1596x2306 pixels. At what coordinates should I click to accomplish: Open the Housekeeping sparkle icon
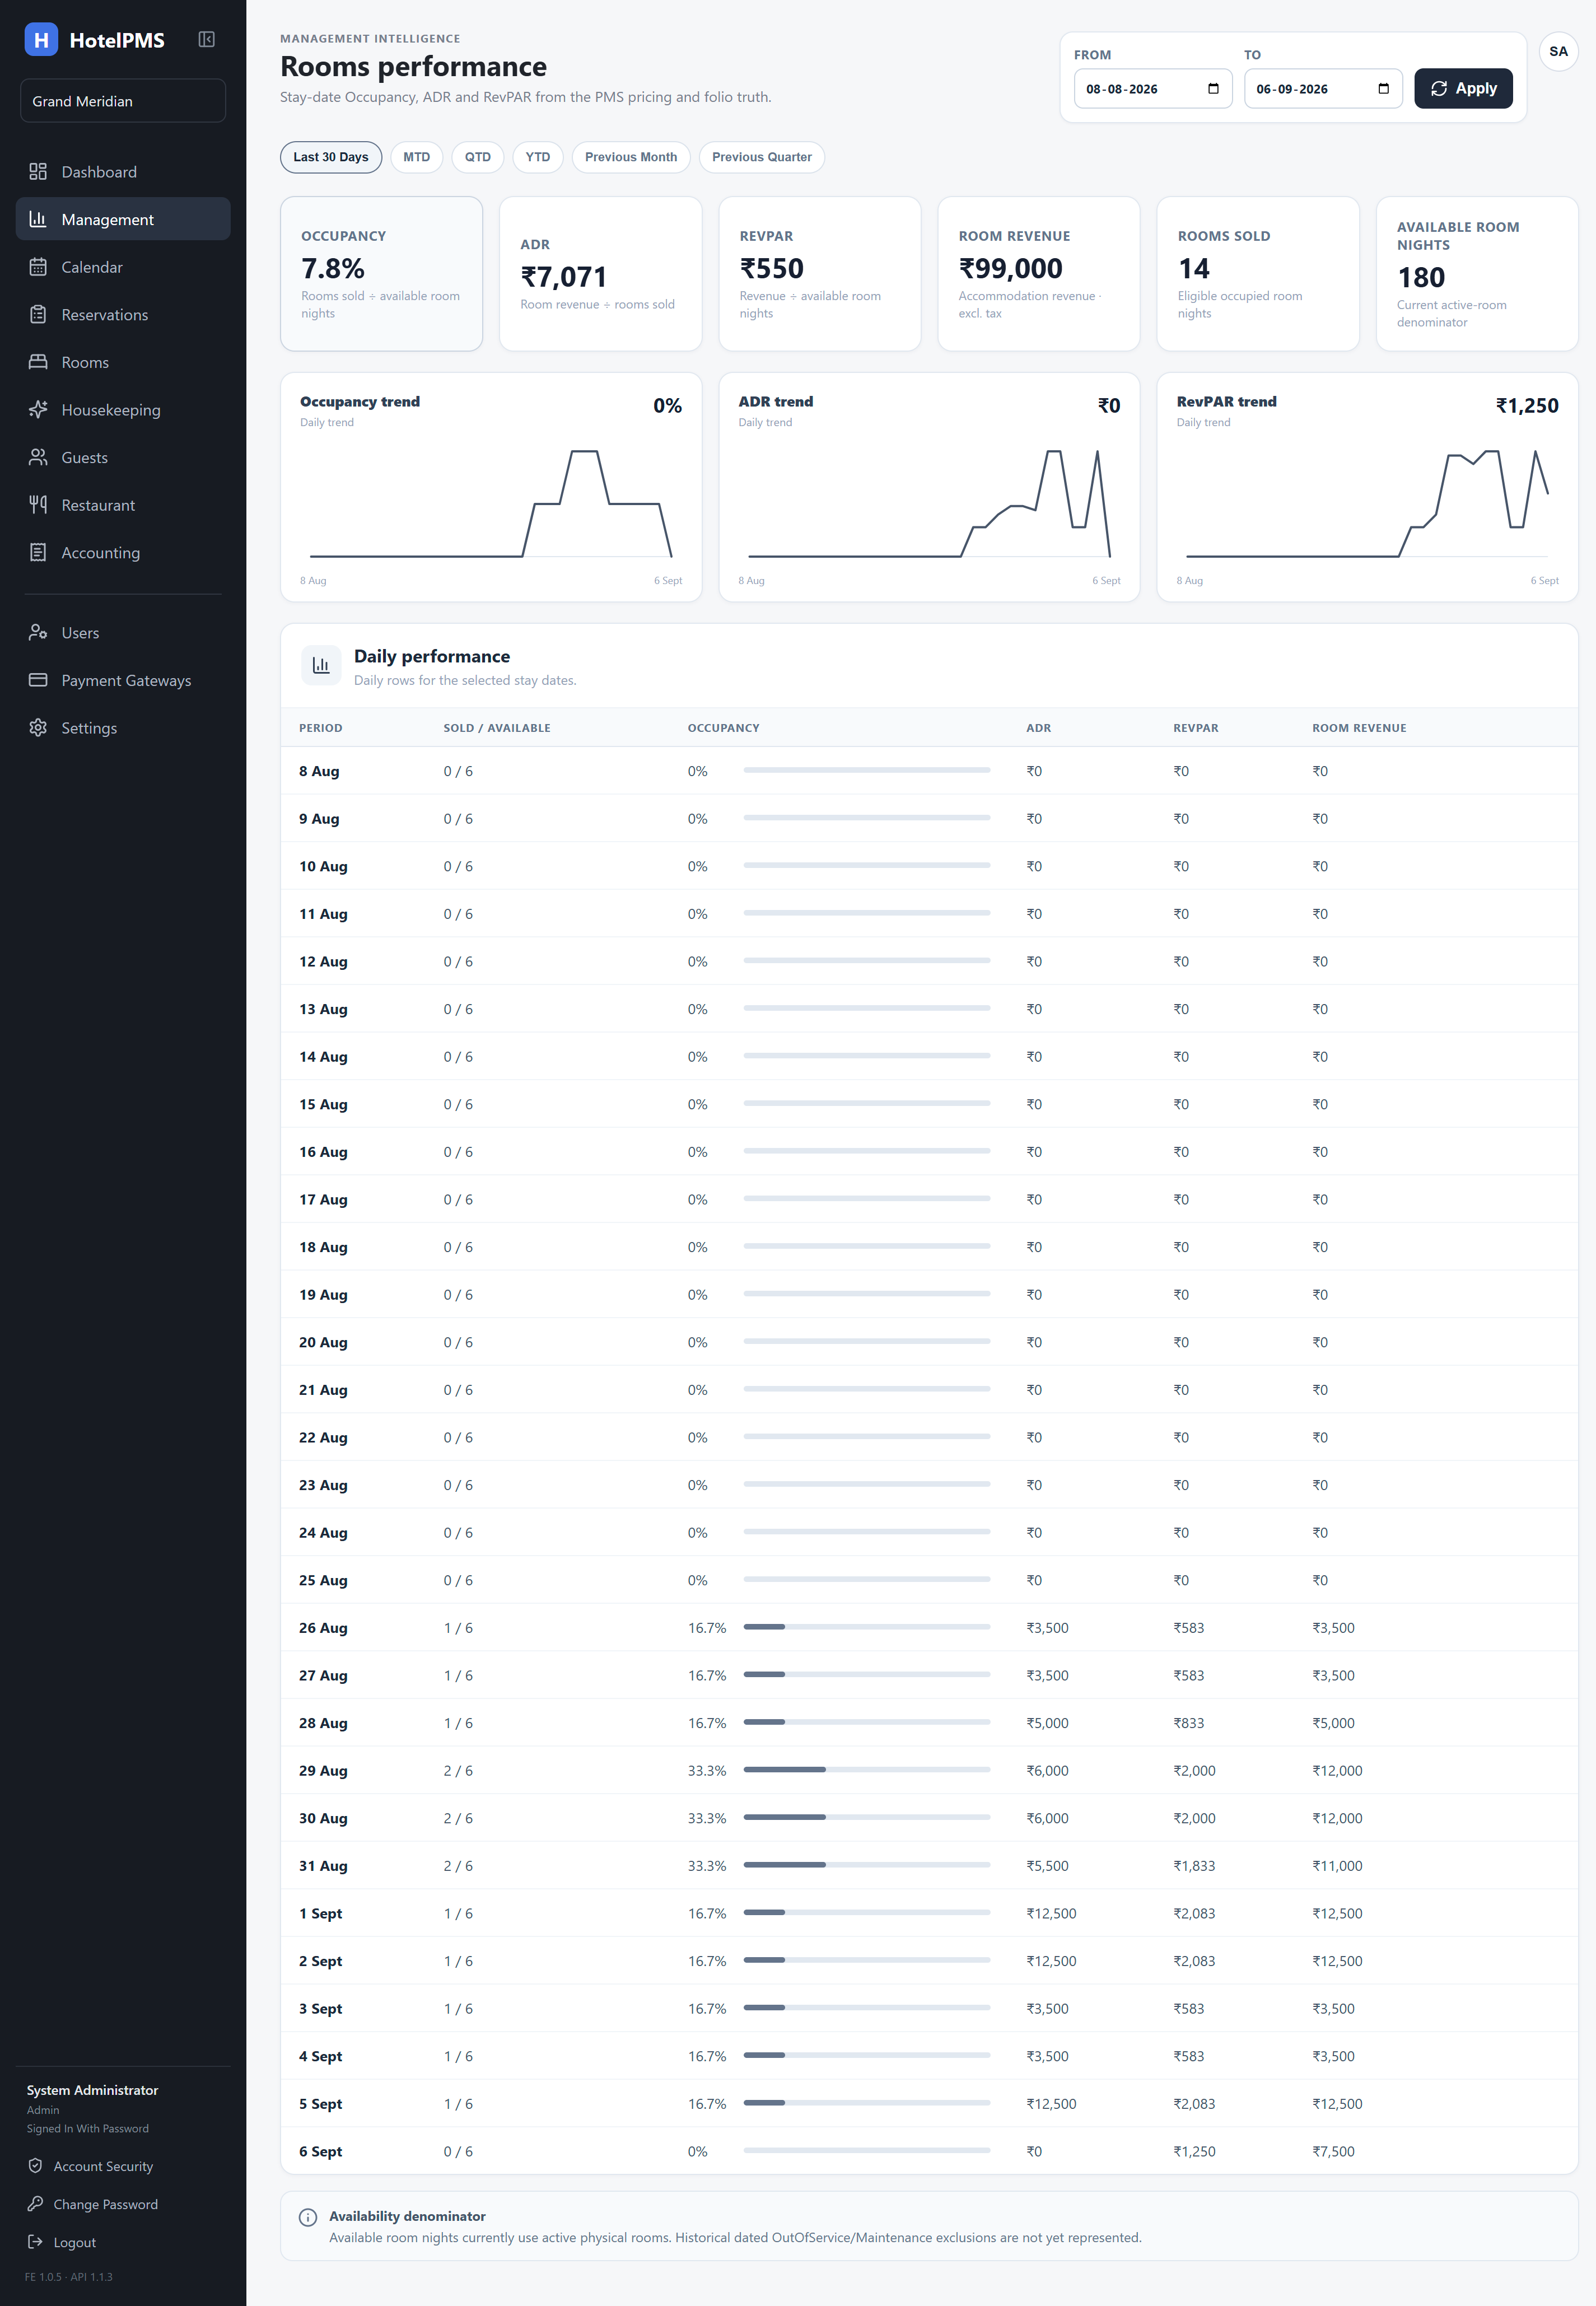[38, 409]
